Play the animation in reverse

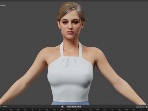pyautogui.click(x=73, y=107)
